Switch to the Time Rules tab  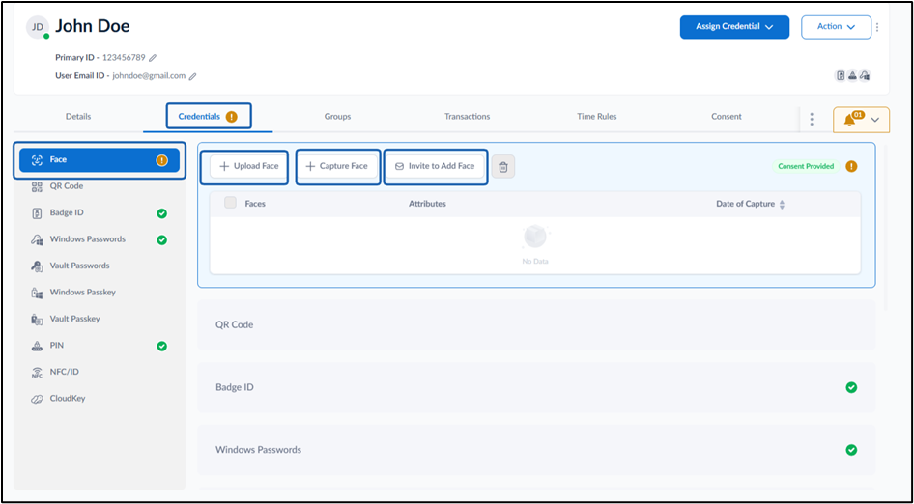[597, 117]
